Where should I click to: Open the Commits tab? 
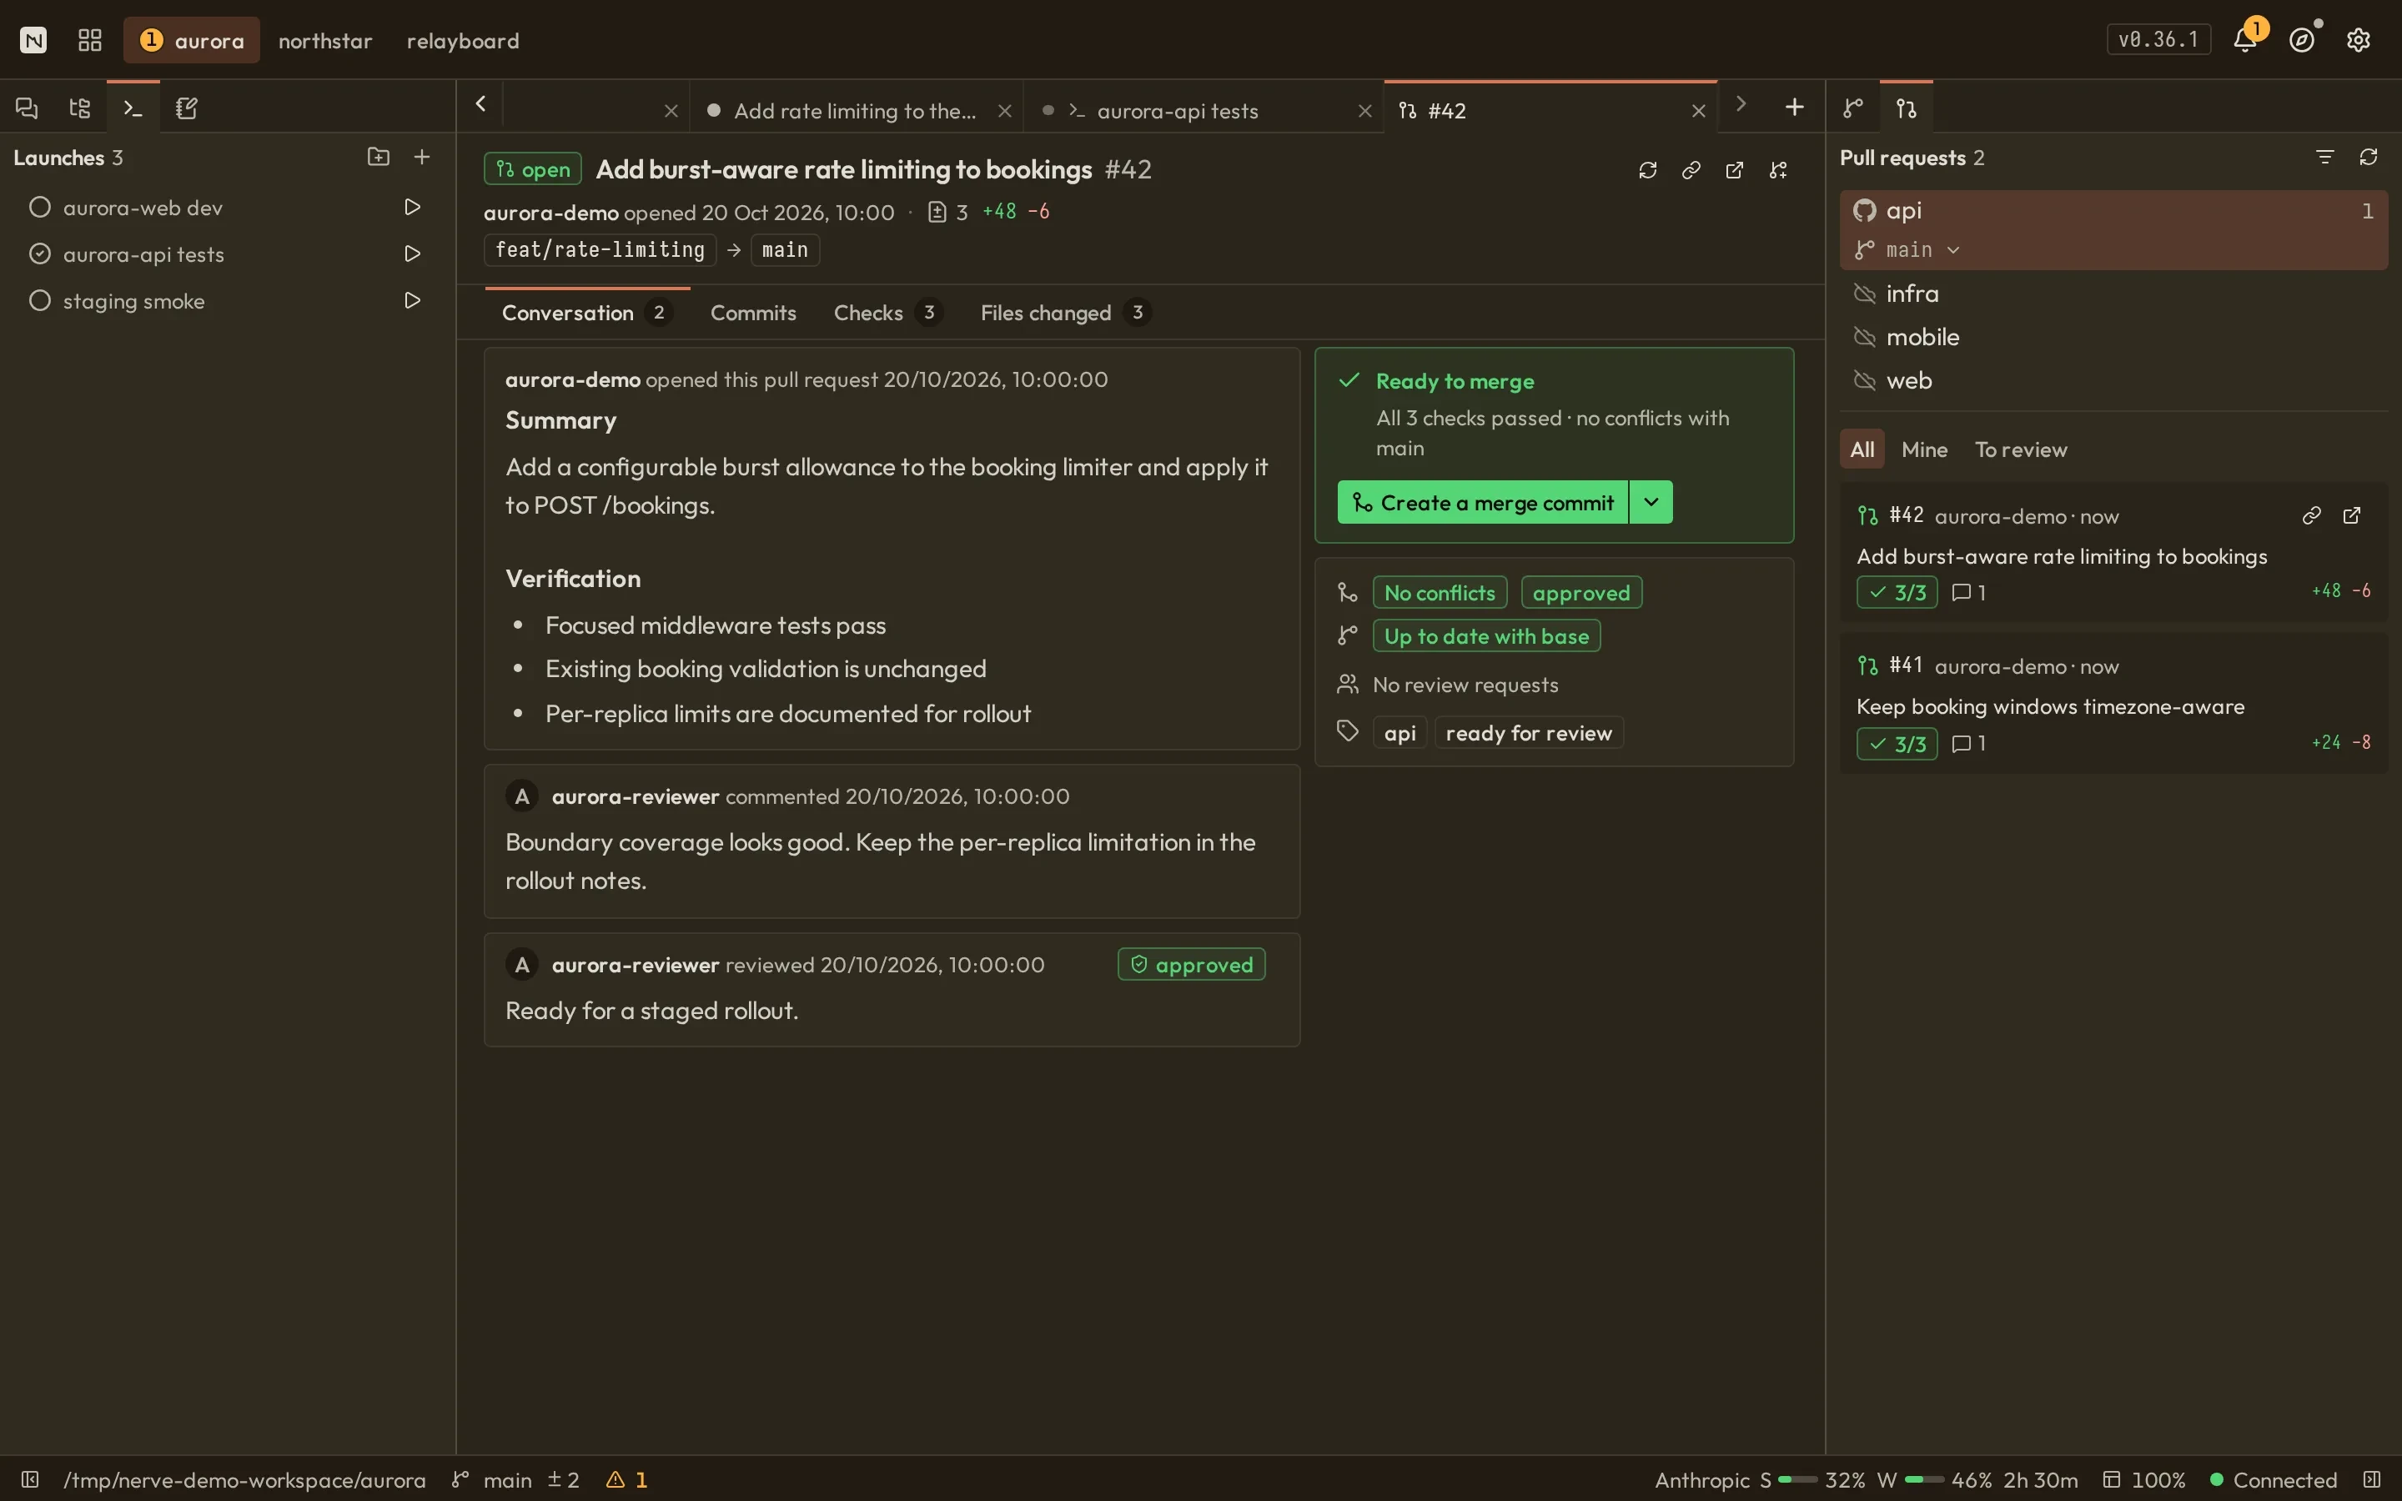click(x=753, y=313)
